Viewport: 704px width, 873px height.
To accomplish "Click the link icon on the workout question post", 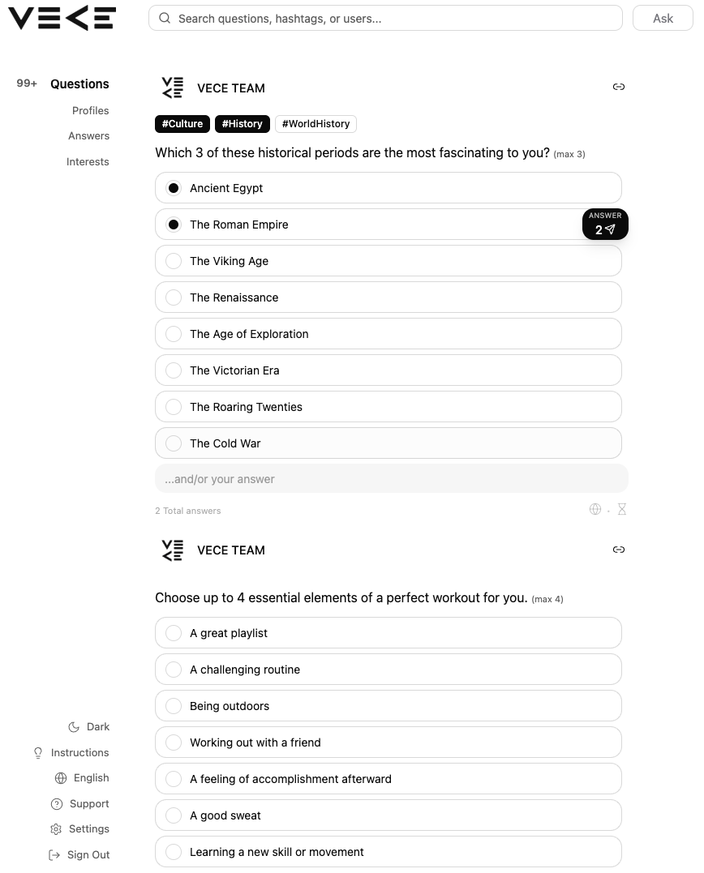I will [619, 550].
